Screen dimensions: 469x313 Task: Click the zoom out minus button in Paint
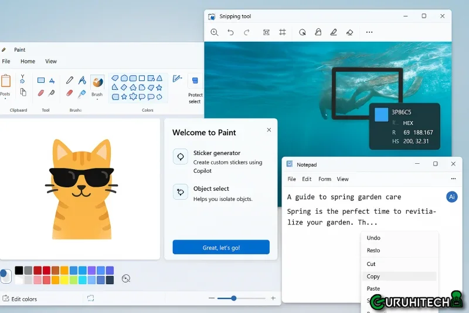click(212, 298)
